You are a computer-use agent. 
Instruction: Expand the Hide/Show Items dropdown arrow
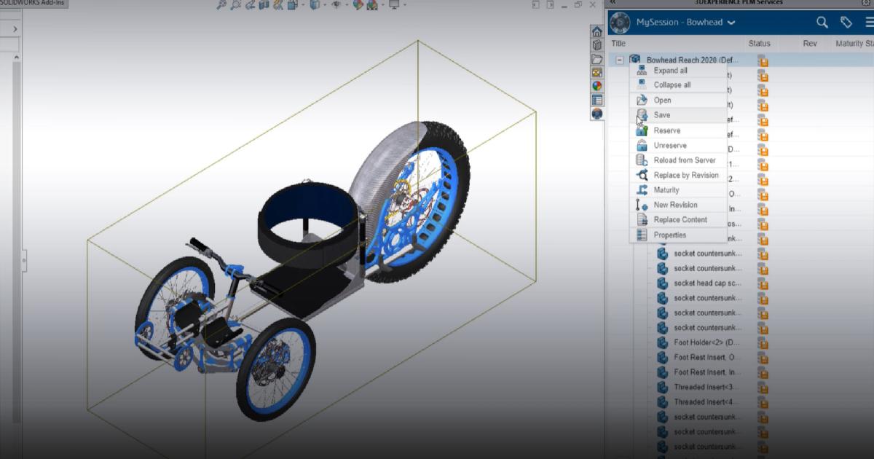pos(347,4)
